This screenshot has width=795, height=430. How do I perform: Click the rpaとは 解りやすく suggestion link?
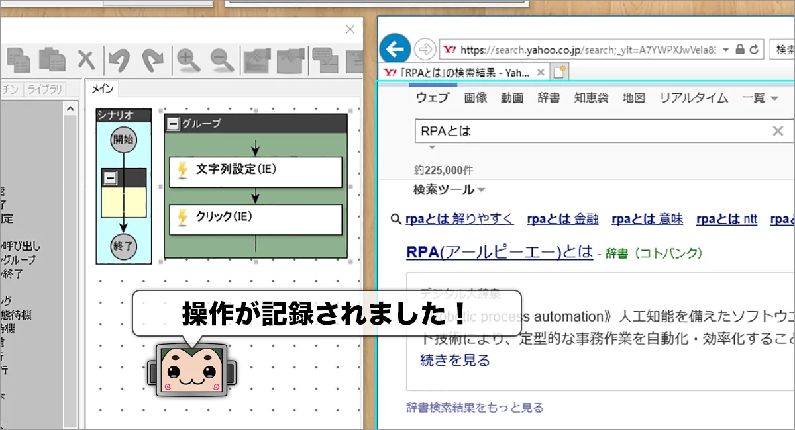point(459,219)
